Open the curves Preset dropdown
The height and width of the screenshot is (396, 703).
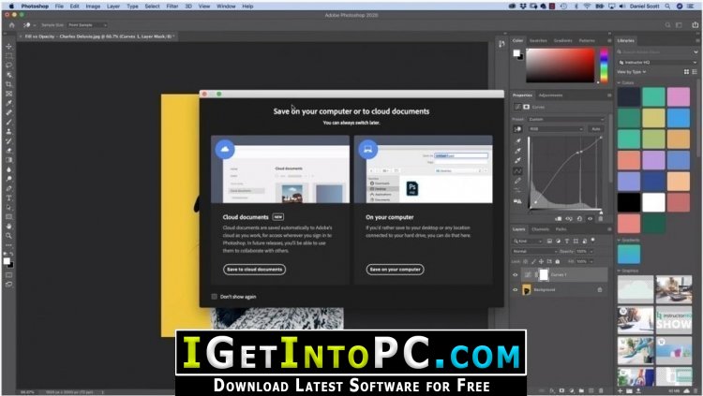tap(567, 119)
